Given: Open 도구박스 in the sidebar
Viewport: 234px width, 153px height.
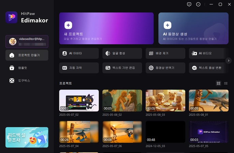Looking at the screenshot, I should [x=27, y=81].
